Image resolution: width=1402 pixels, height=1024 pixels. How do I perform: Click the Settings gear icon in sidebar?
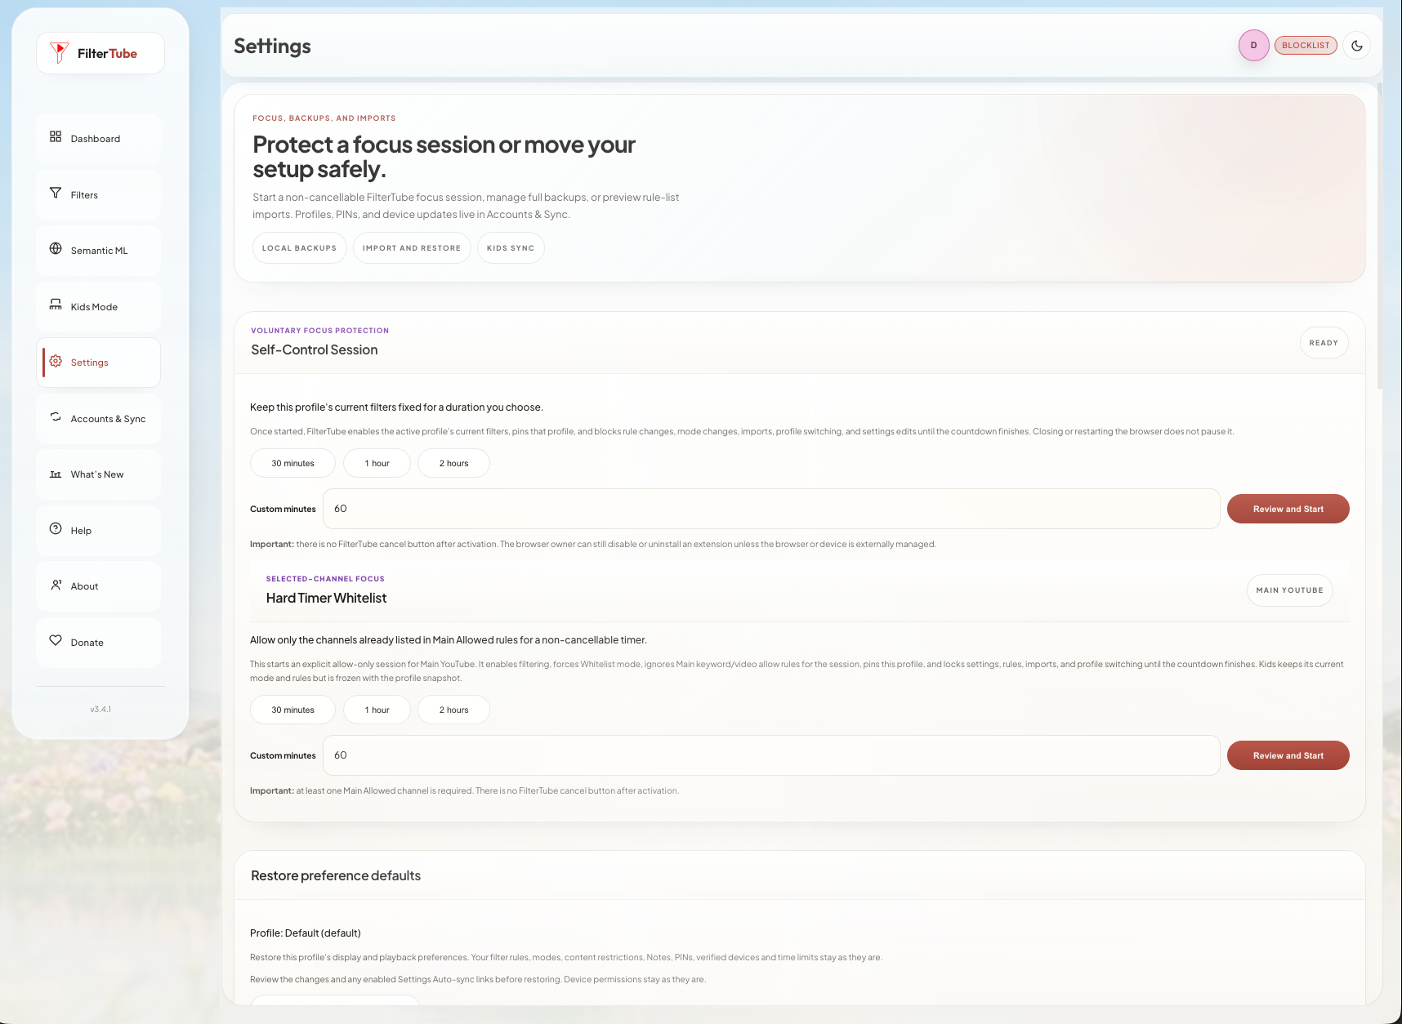(x=56, y=361)
